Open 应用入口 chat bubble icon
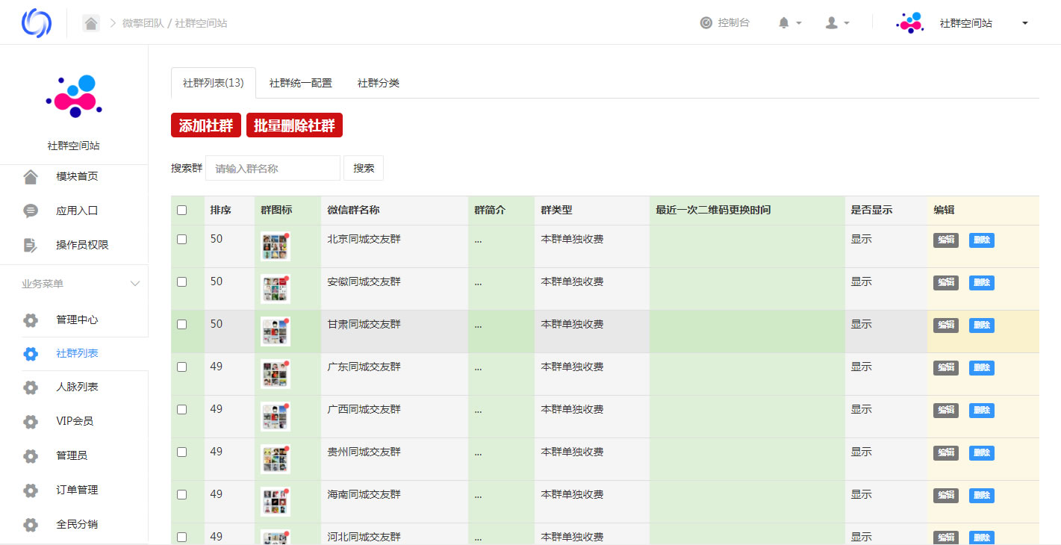 31,211
